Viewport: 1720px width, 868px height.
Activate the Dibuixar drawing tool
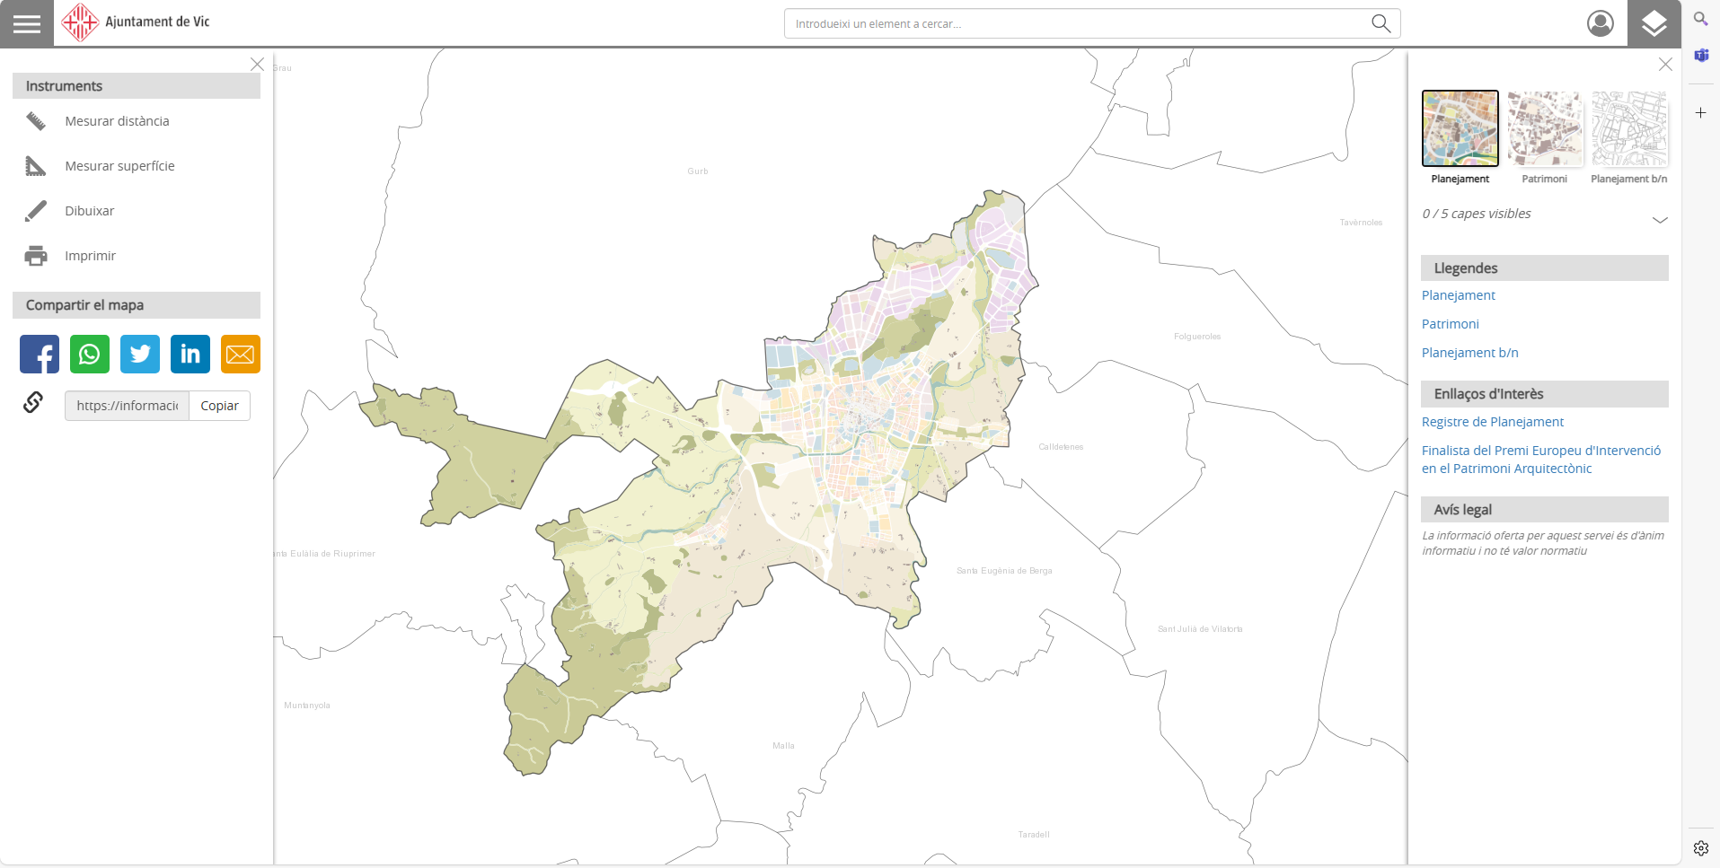(90, 211)
